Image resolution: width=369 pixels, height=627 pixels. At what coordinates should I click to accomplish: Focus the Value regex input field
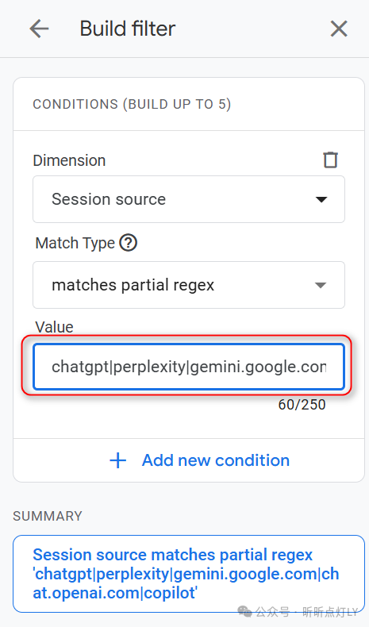(x=189, y=367)
